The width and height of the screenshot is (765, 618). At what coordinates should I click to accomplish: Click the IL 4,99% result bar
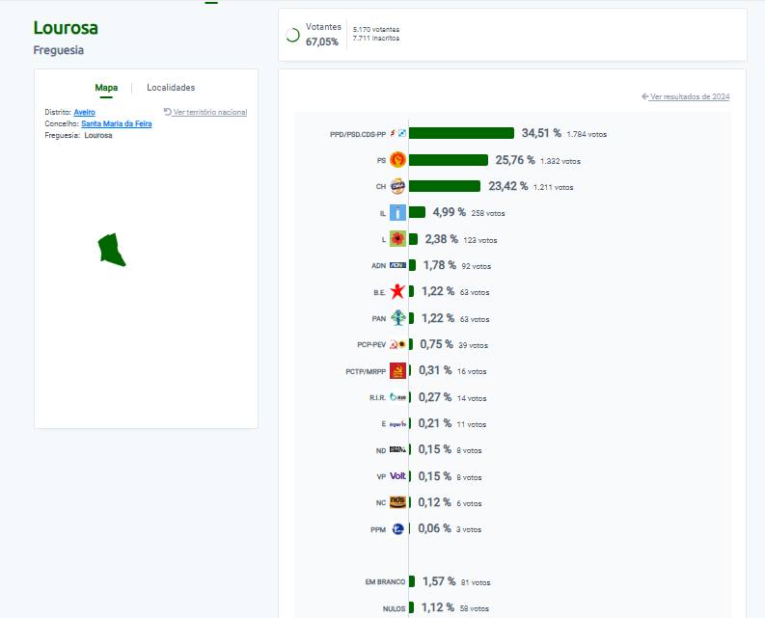417,212
